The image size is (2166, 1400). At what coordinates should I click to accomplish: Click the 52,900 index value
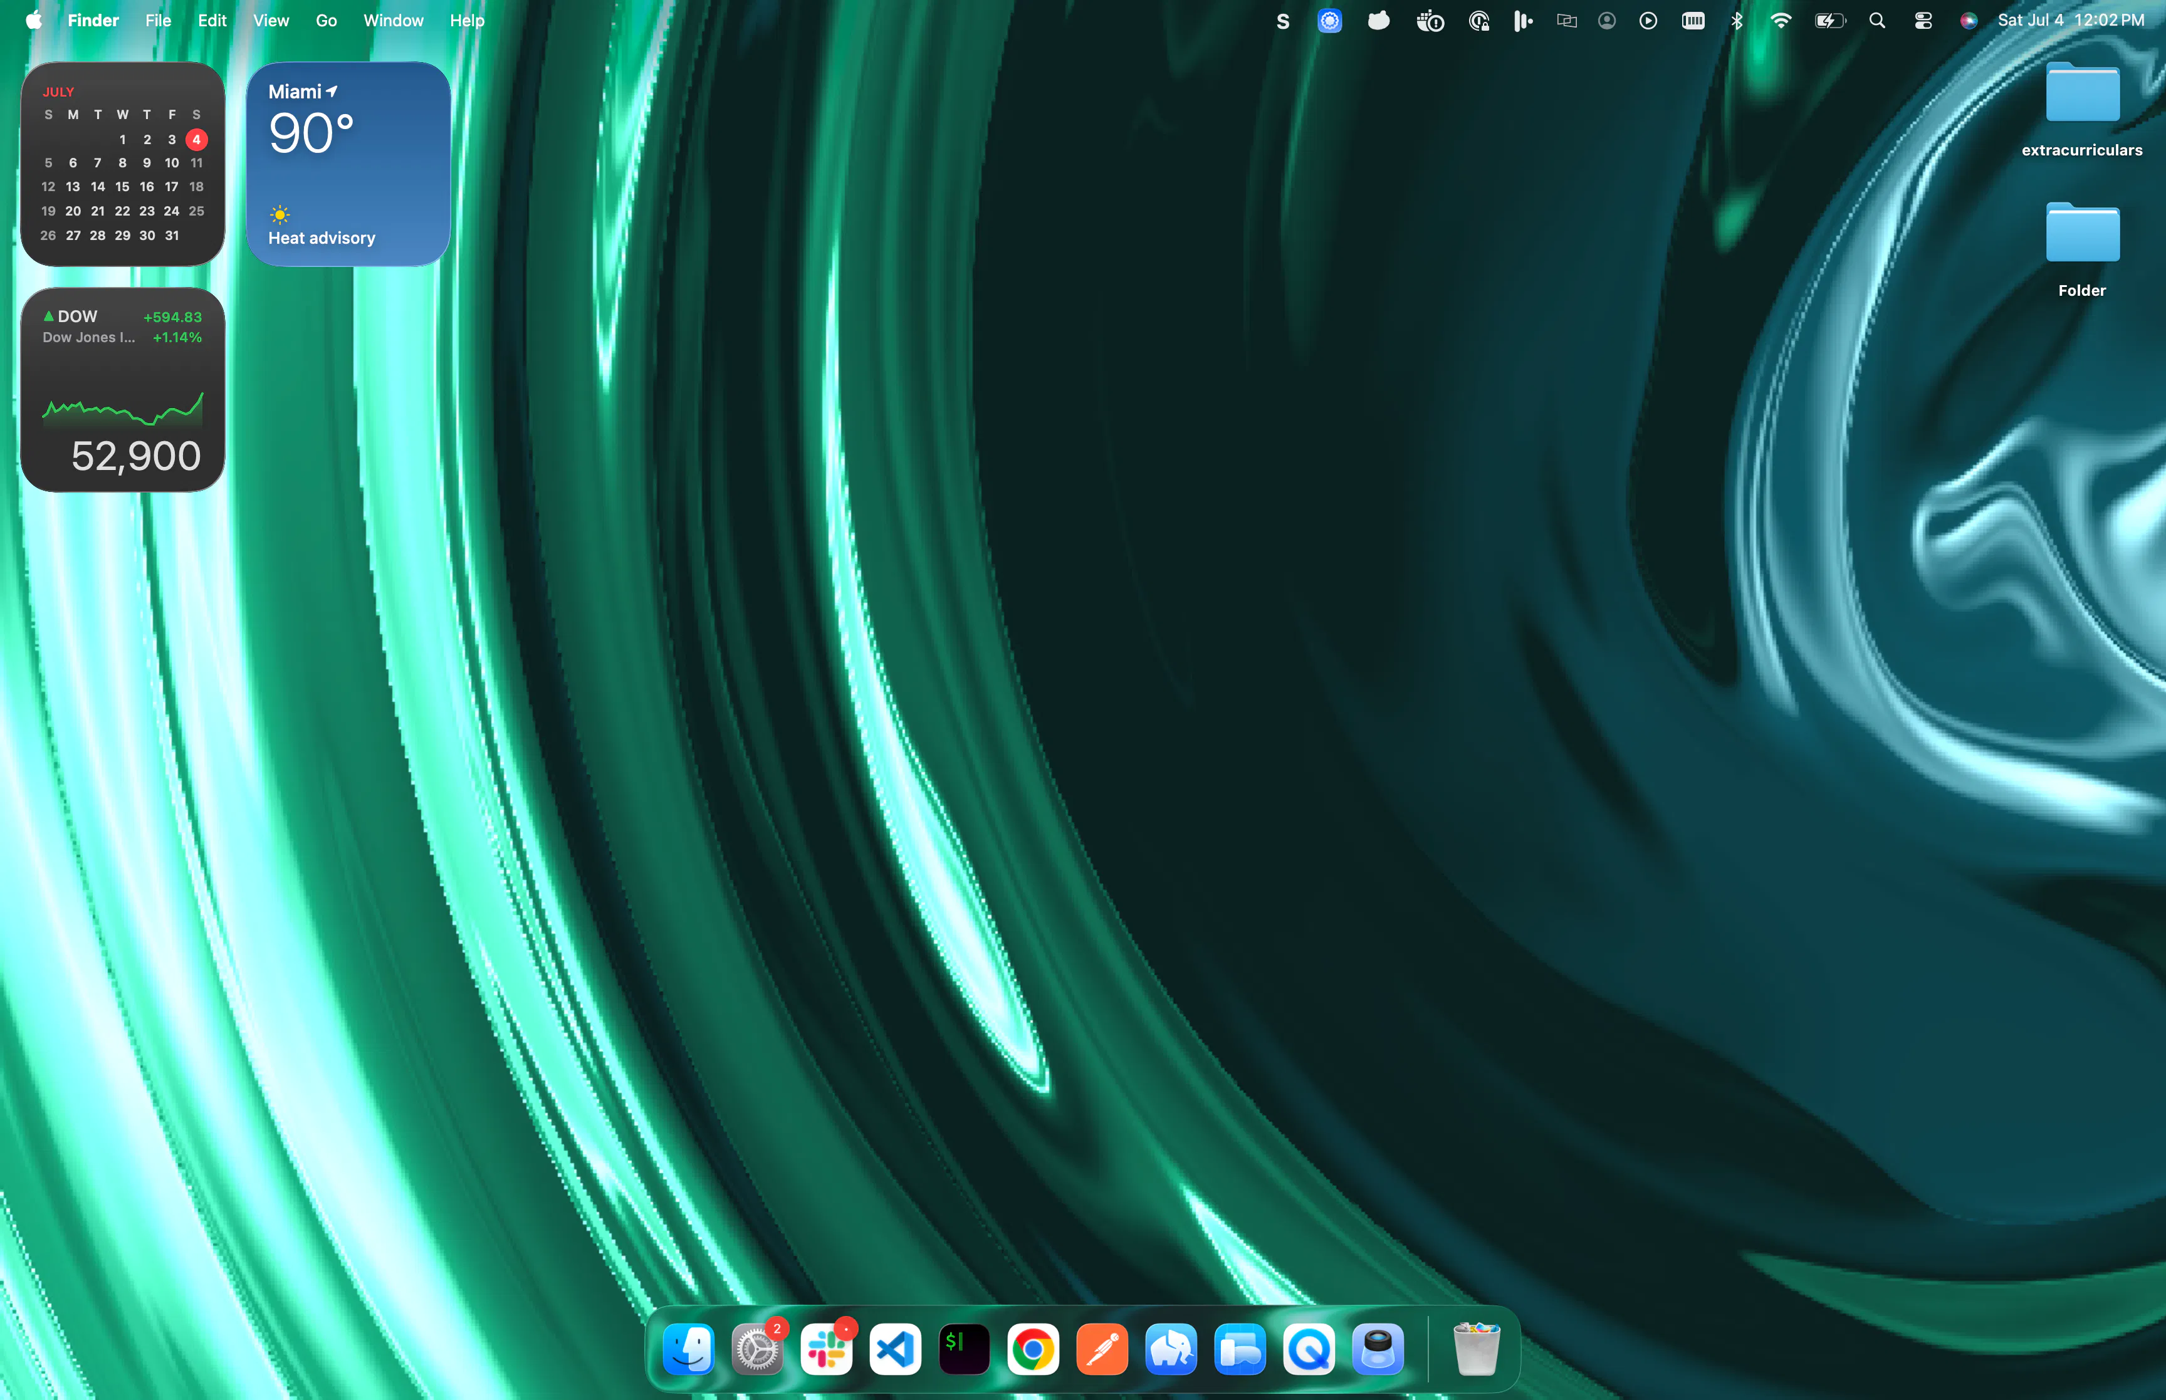(137, 456)
